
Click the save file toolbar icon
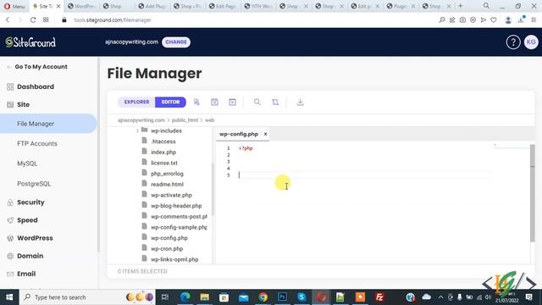tap(214, 102)
